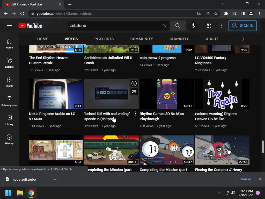The width and height of the screenshot is (265, 199).
Task: Open Shorts in sidebar
Action: 9,82
